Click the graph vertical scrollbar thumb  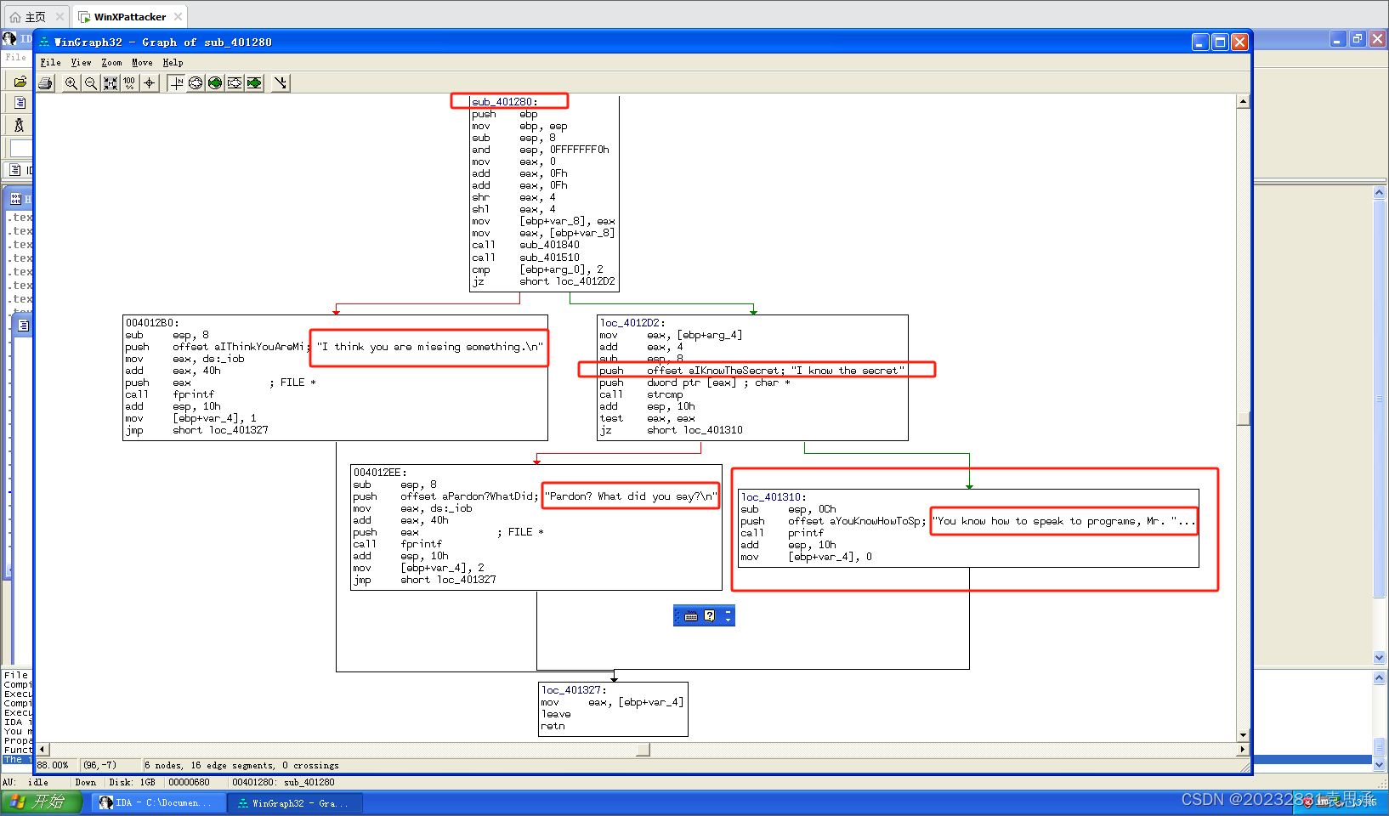click(1243, 418)
